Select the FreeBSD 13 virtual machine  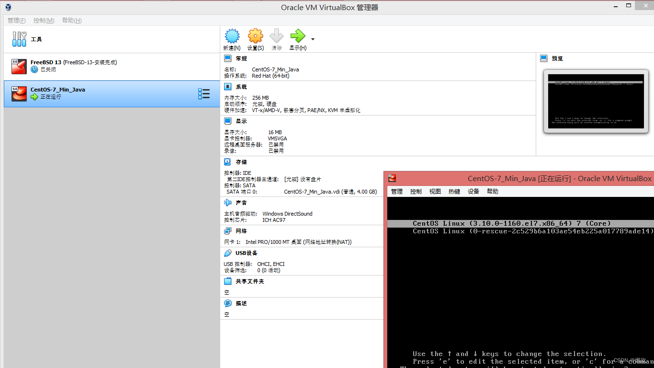pos(112,67)
